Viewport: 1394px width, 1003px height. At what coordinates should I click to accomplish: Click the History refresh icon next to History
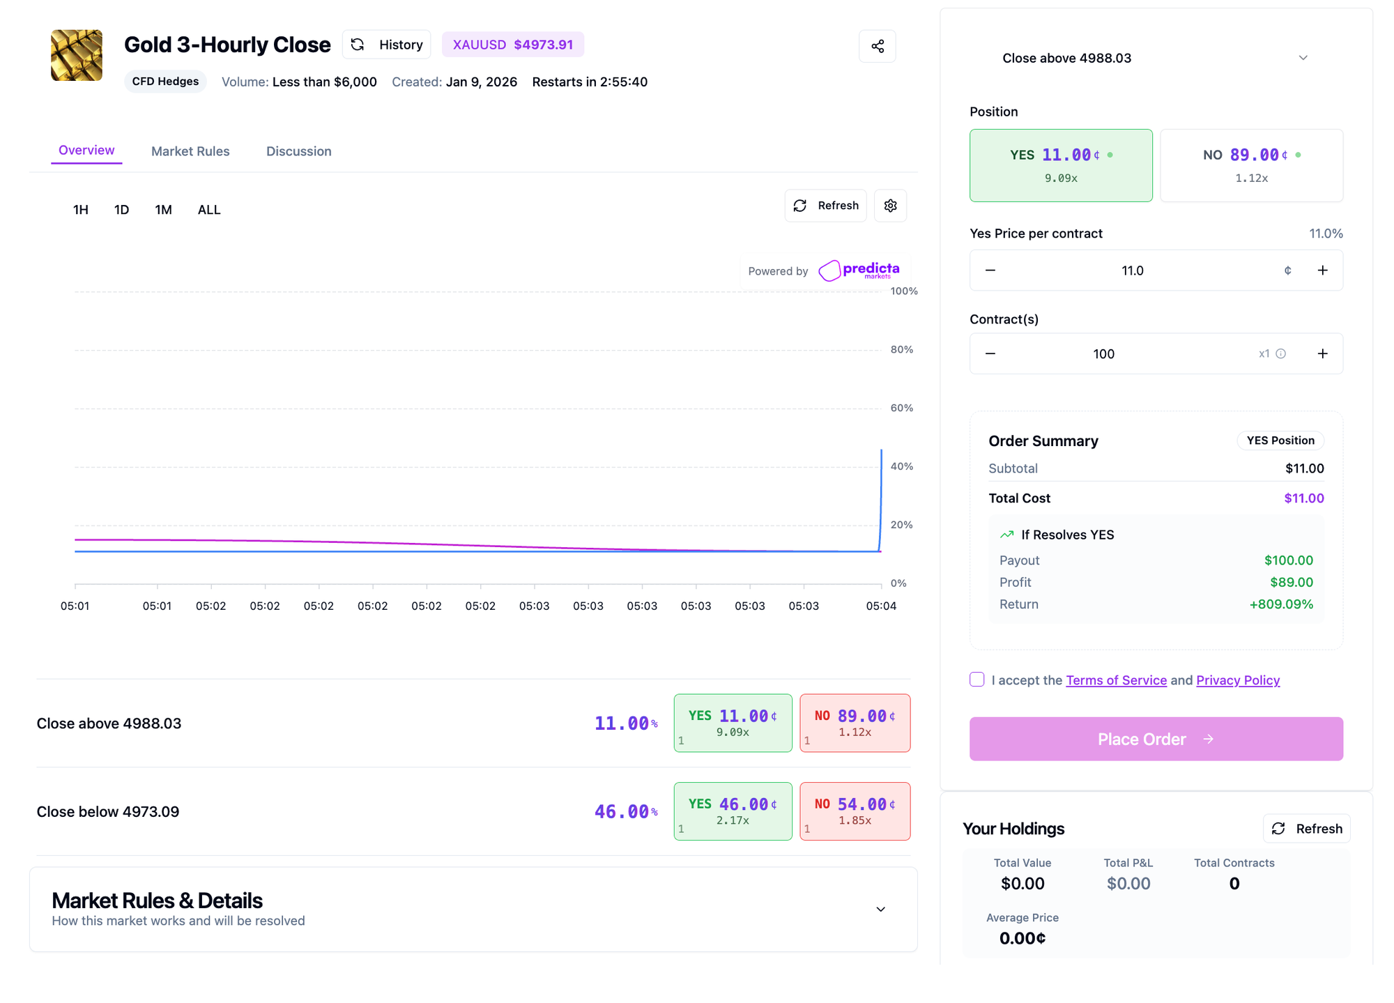point(358,44)
